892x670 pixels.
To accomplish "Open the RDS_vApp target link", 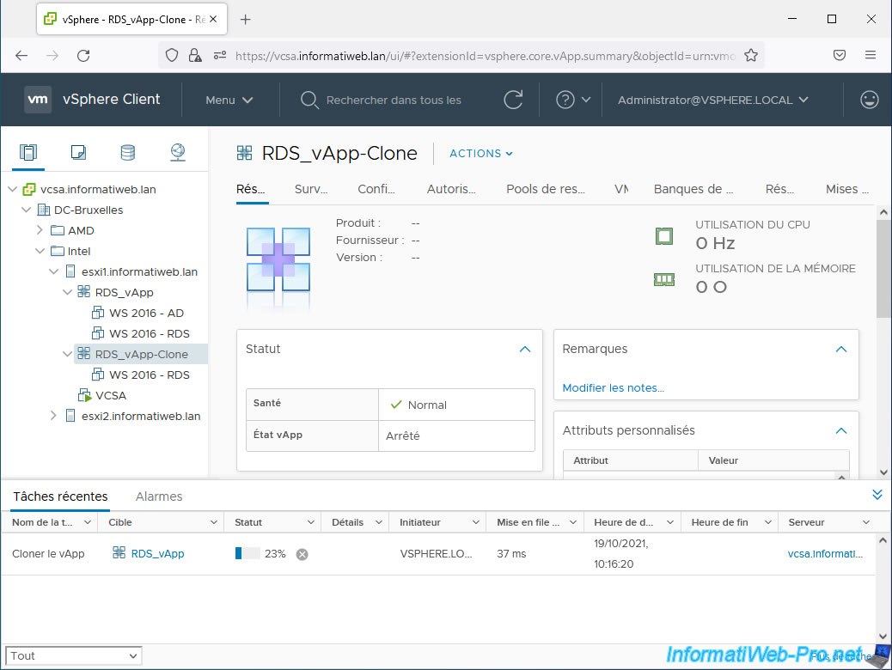I will click(157, 554).
